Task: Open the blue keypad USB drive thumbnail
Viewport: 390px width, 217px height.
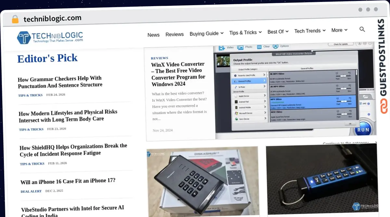Action: [x=322, y=179]
